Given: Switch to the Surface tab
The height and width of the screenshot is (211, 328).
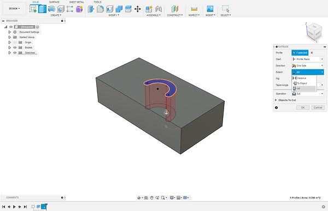Looking at the screenshot, I should (54, 2).
